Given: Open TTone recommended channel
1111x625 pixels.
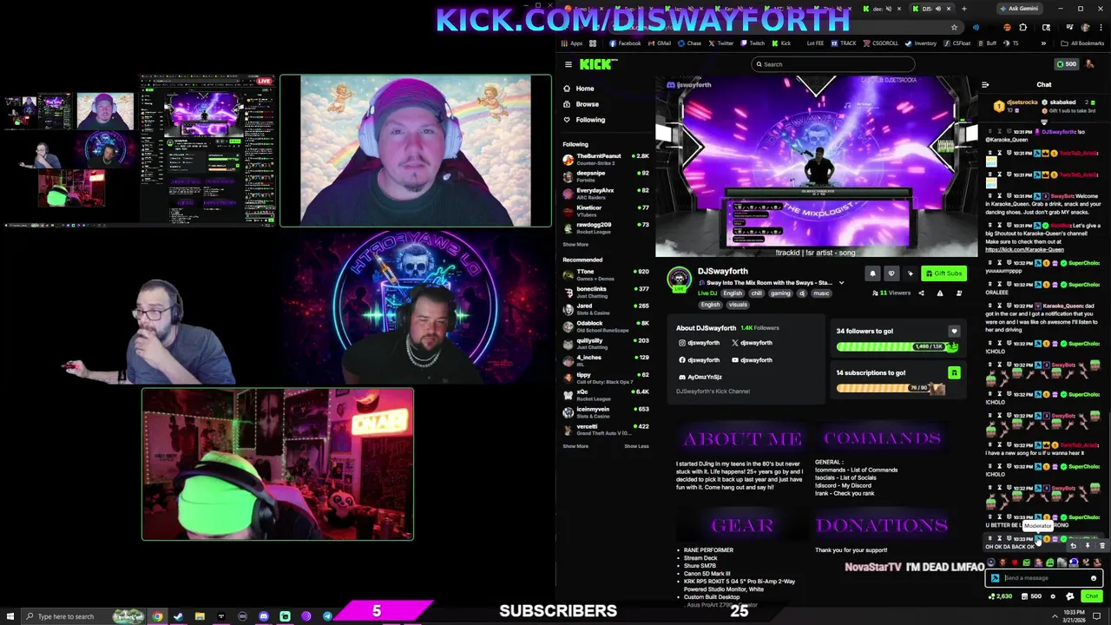Looking at the screenshot, I should [605, 275].
